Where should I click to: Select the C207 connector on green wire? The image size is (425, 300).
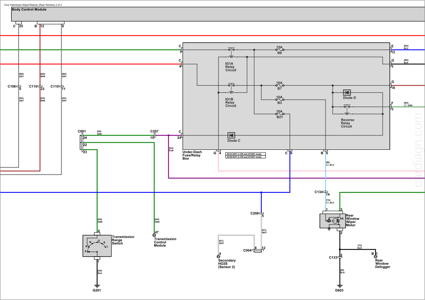point(155,135)
